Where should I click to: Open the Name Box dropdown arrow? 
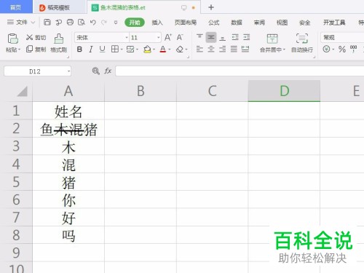[x=68, y=71]
